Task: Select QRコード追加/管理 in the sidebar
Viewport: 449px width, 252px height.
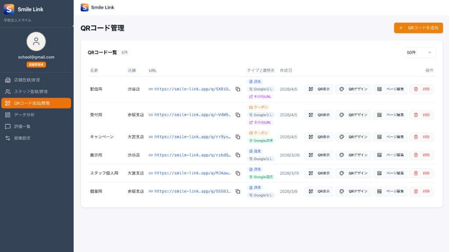Action: coord(7,103)
